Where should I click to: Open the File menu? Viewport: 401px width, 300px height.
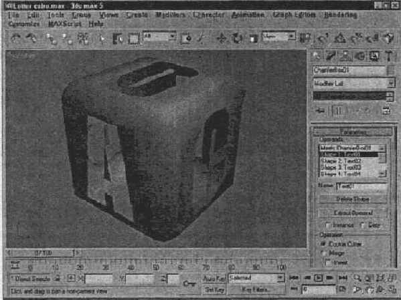(13, 15)
